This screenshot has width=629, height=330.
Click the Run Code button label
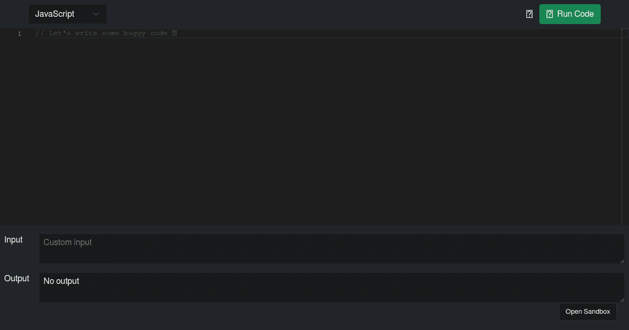pyautogui.click(x=575, y=14)
